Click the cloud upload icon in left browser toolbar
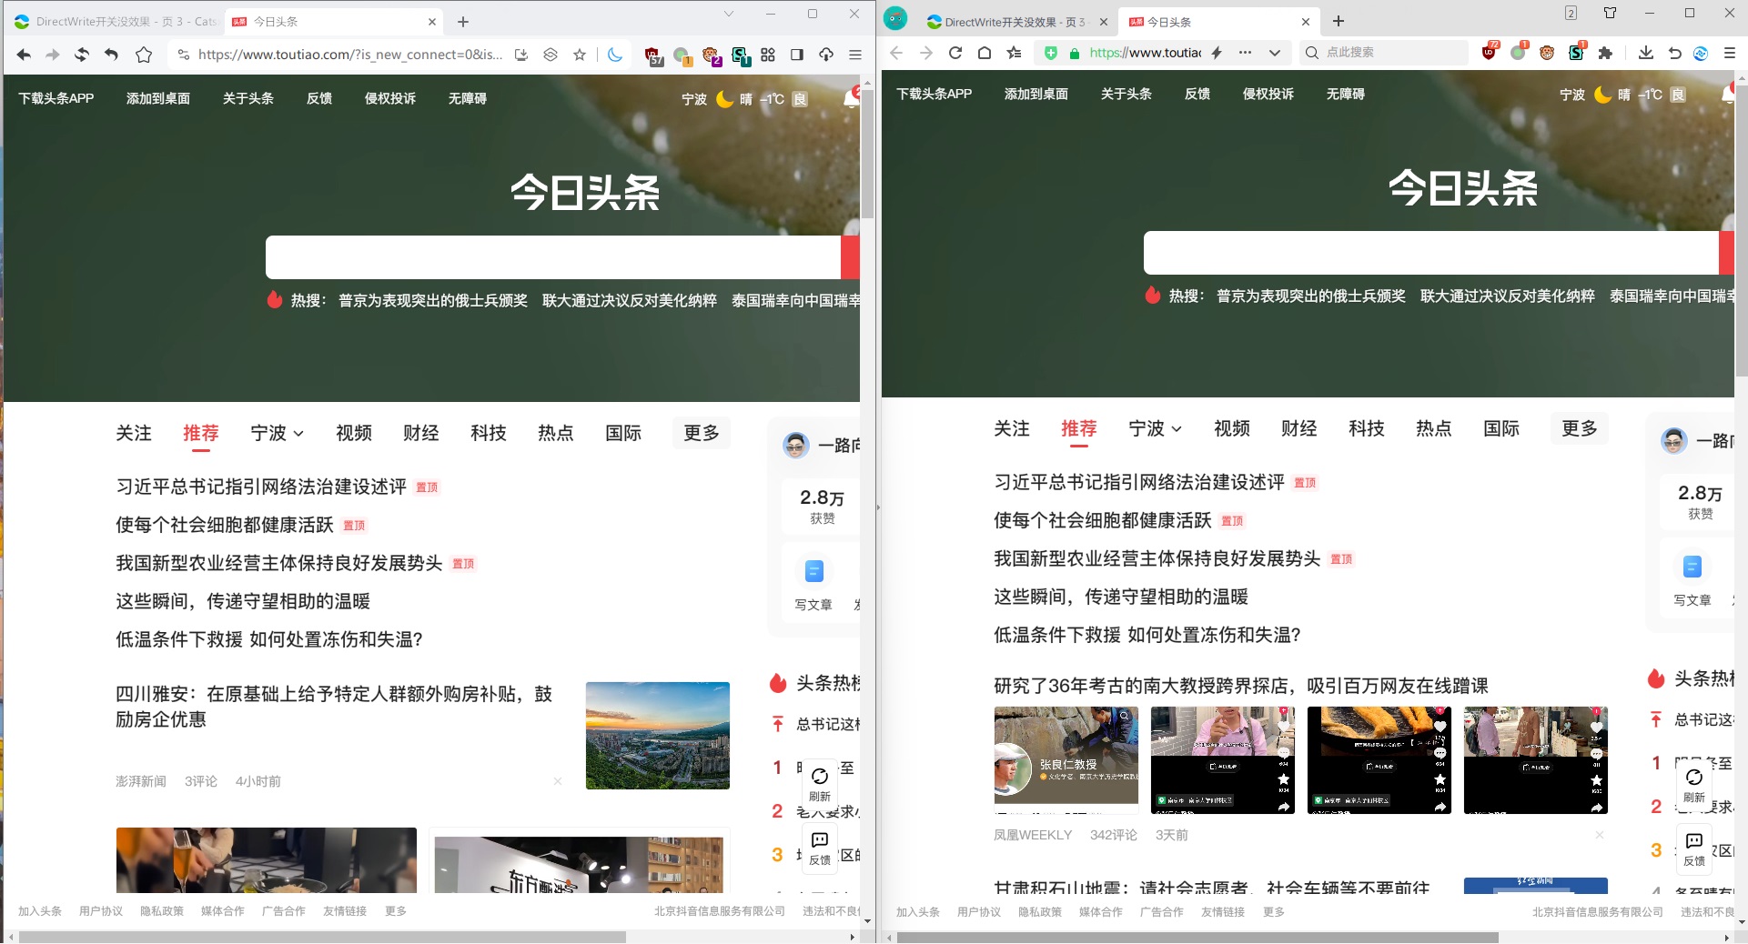Viewport: 1748px width, 944px height. (x=826, y=55)
